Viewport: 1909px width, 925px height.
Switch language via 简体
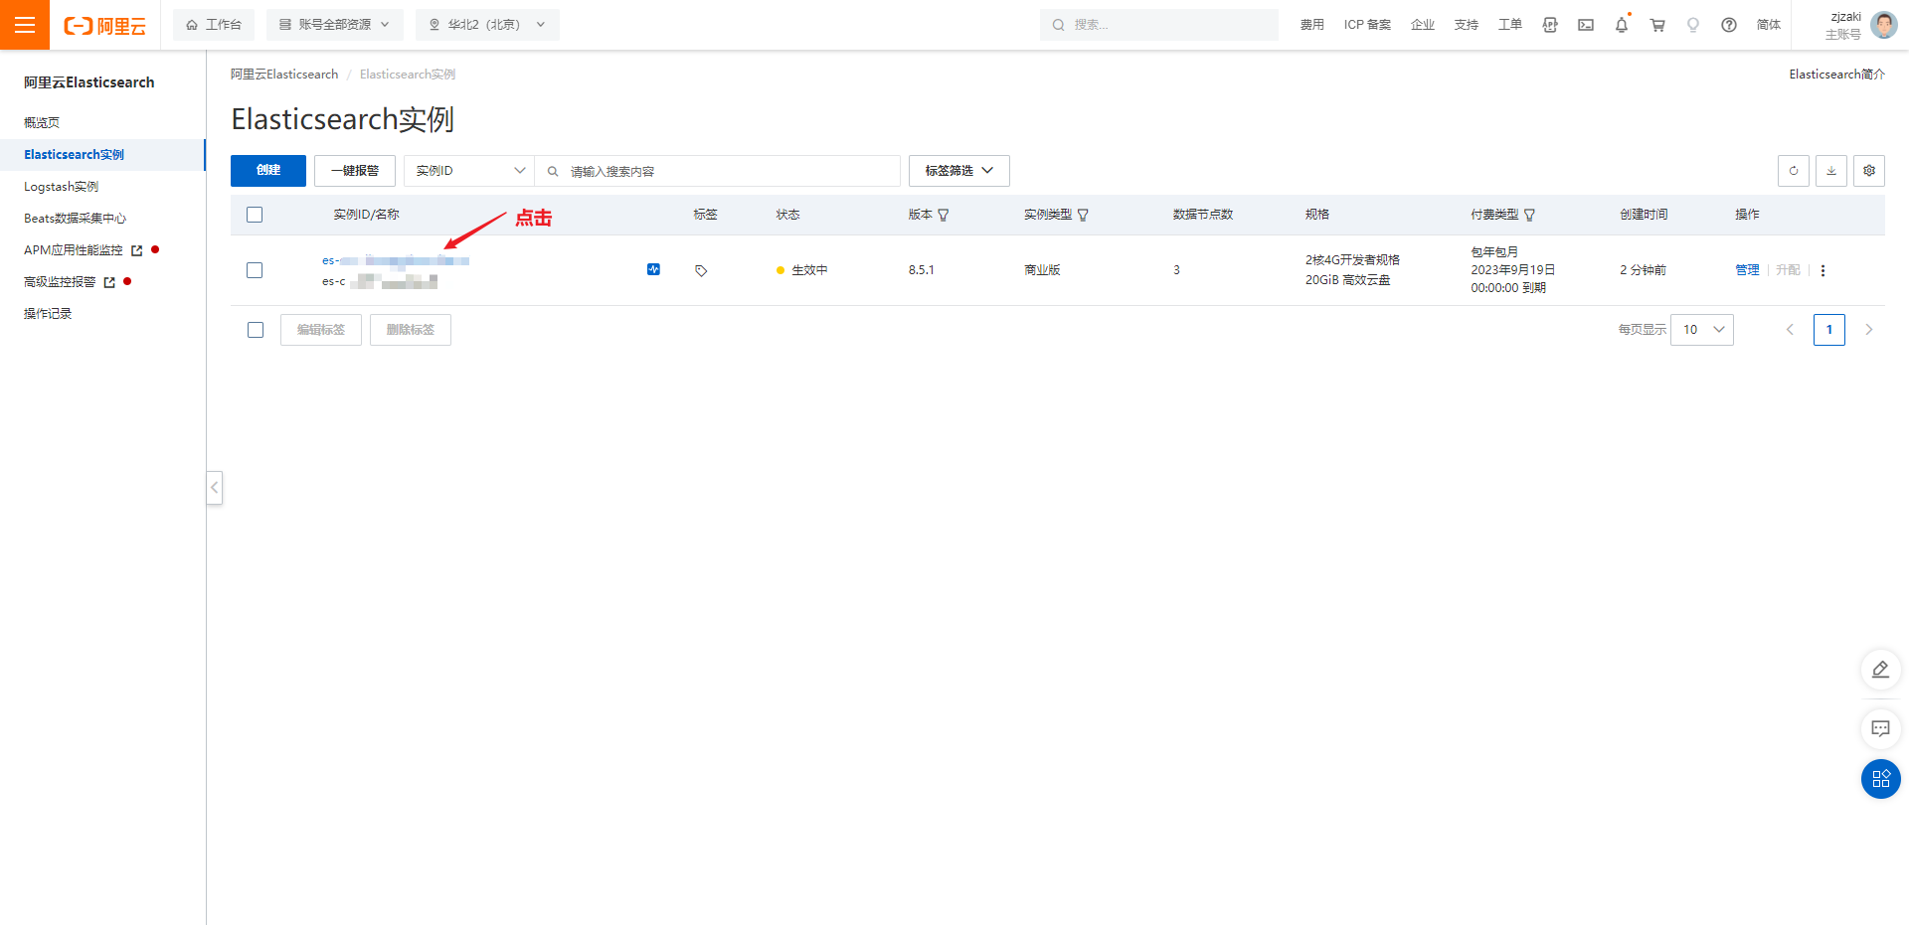pos(1769,25)
